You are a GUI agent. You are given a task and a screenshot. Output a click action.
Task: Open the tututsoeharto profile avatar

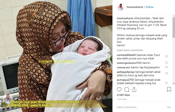click(121, 7)
